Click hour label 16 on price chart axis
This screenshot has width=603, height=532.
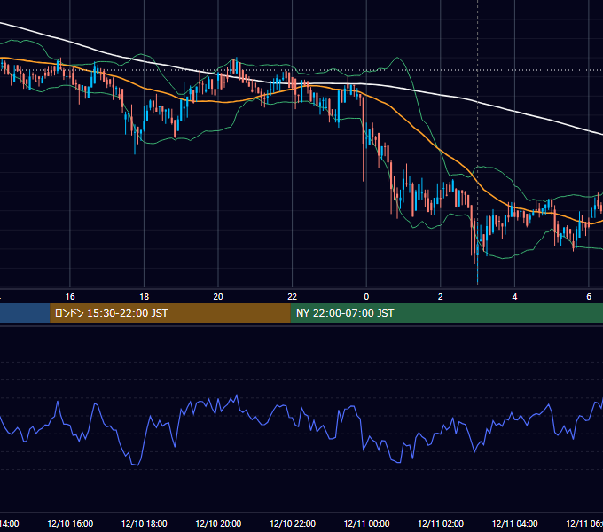[70, 297]
